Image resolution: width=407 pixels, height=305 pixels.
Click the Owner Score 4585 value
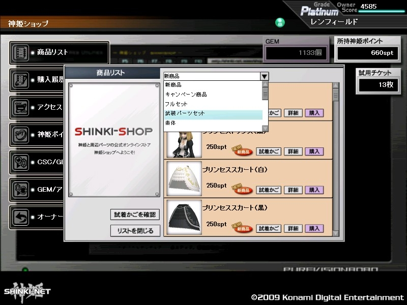[x=368, y=7]
